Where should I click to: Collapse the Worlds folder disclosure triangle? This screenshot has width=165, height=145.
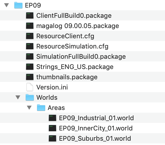(18, 97)
